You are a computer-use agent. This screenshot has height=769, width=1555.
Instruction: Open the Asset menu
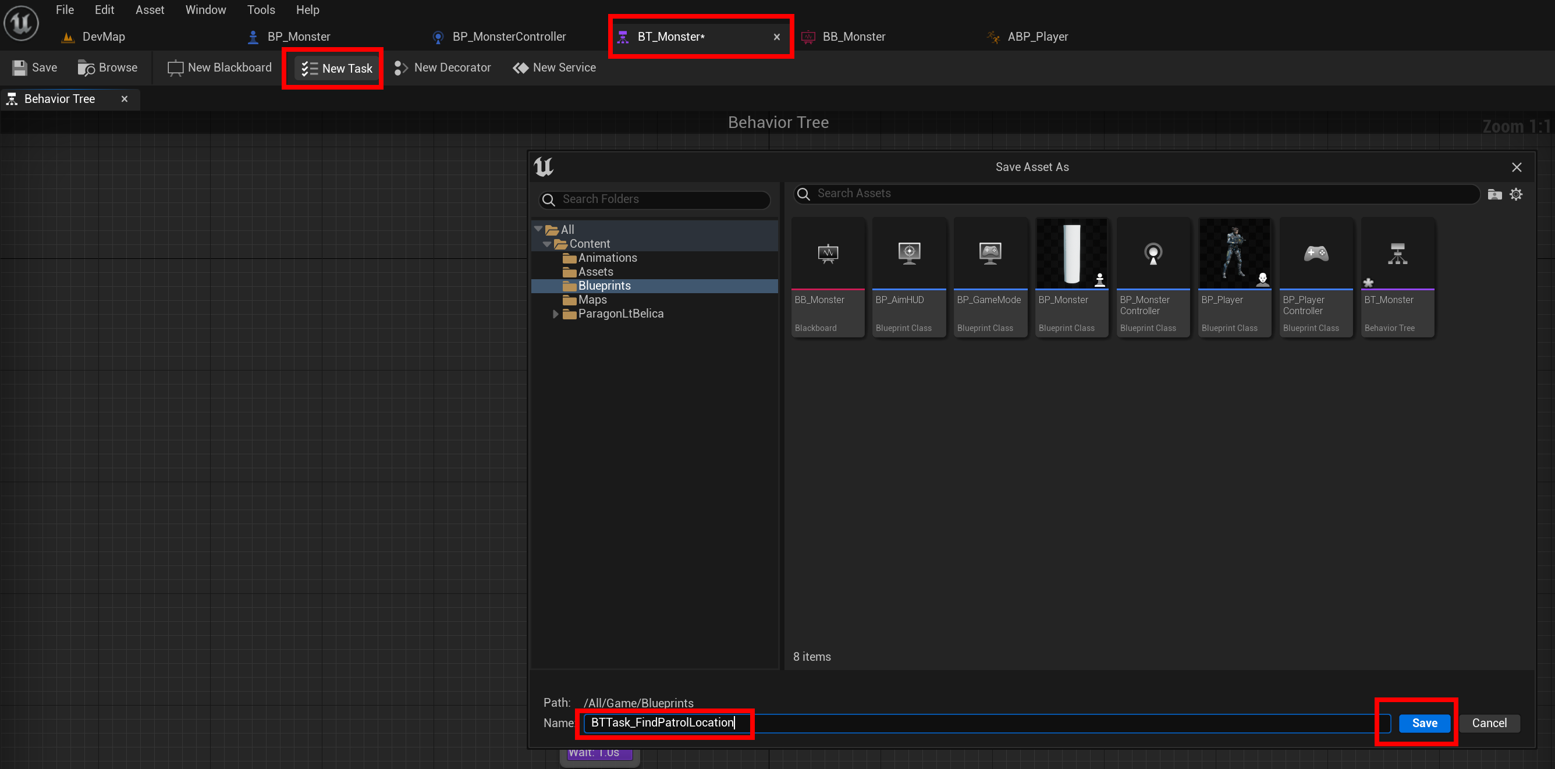pyautogui.click(x=150, y=10)
